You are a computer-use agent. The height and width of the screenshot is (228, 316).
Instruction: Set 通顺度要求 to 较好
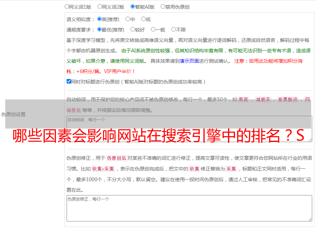tap(133, 29)
